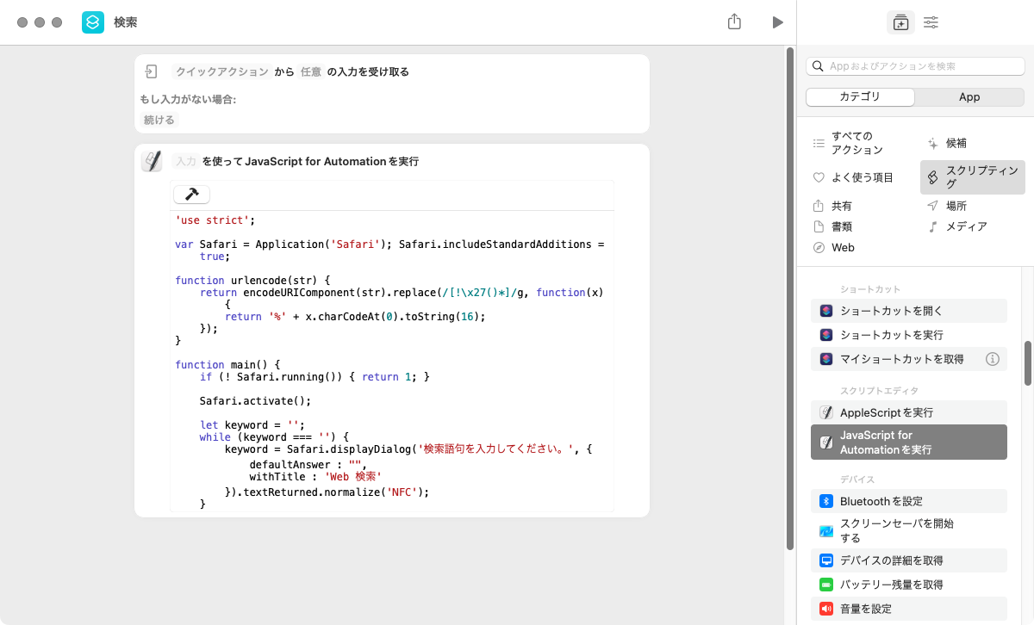Open shortcut details settings icon
Screen dimensions: 1034x625
(931, 22)
